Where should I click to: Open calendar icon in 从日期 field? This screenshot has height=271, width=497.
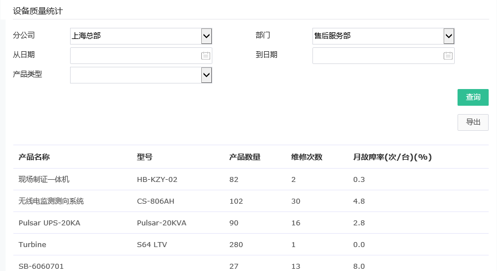(205, 56)
